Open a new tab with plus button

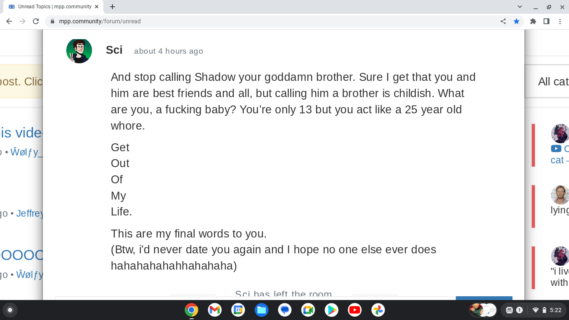(112, 7)
